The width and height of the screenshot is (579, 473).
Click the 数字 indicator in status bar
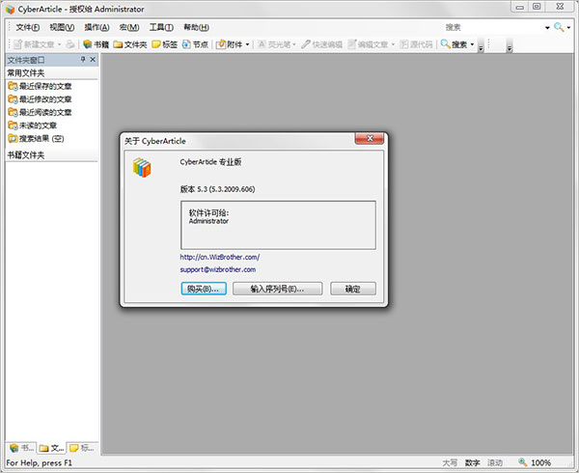[472, 462]
